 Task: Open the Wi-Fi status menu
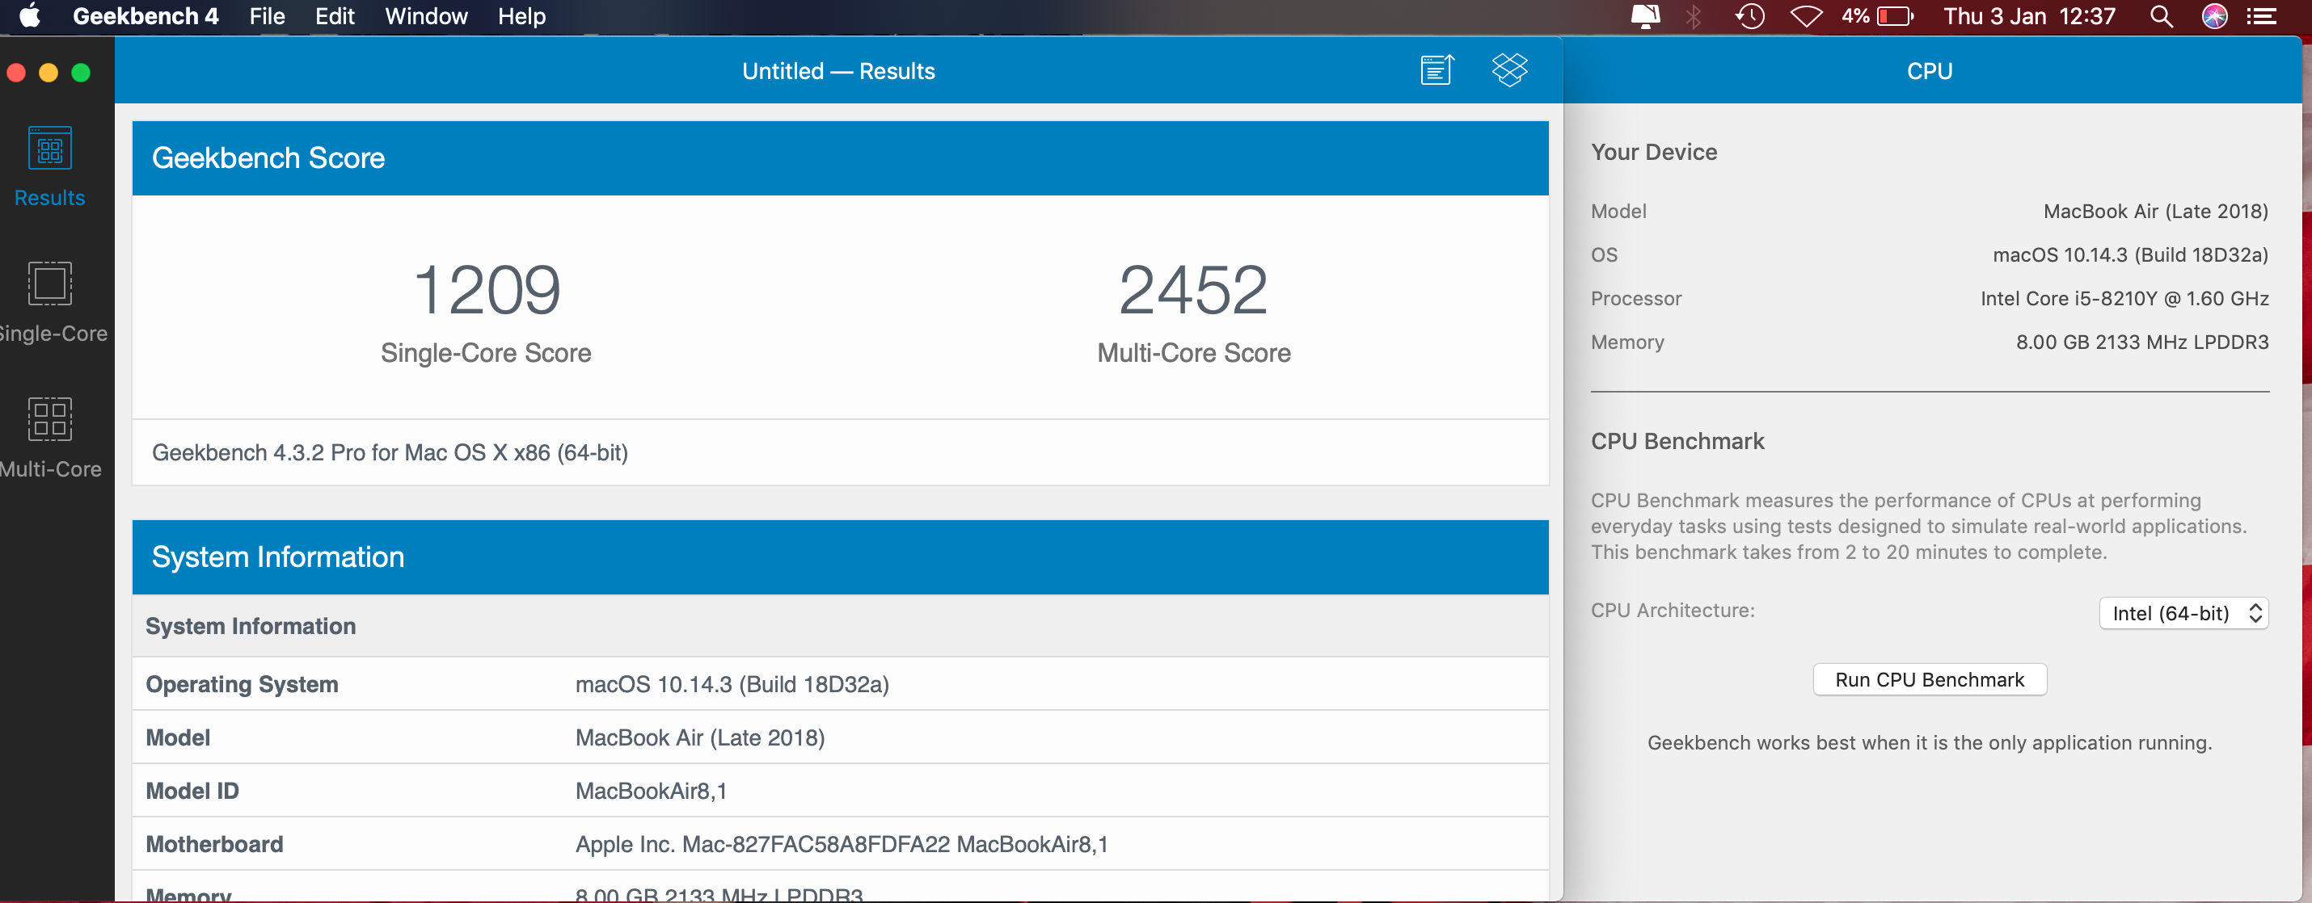pos(1806,16)
